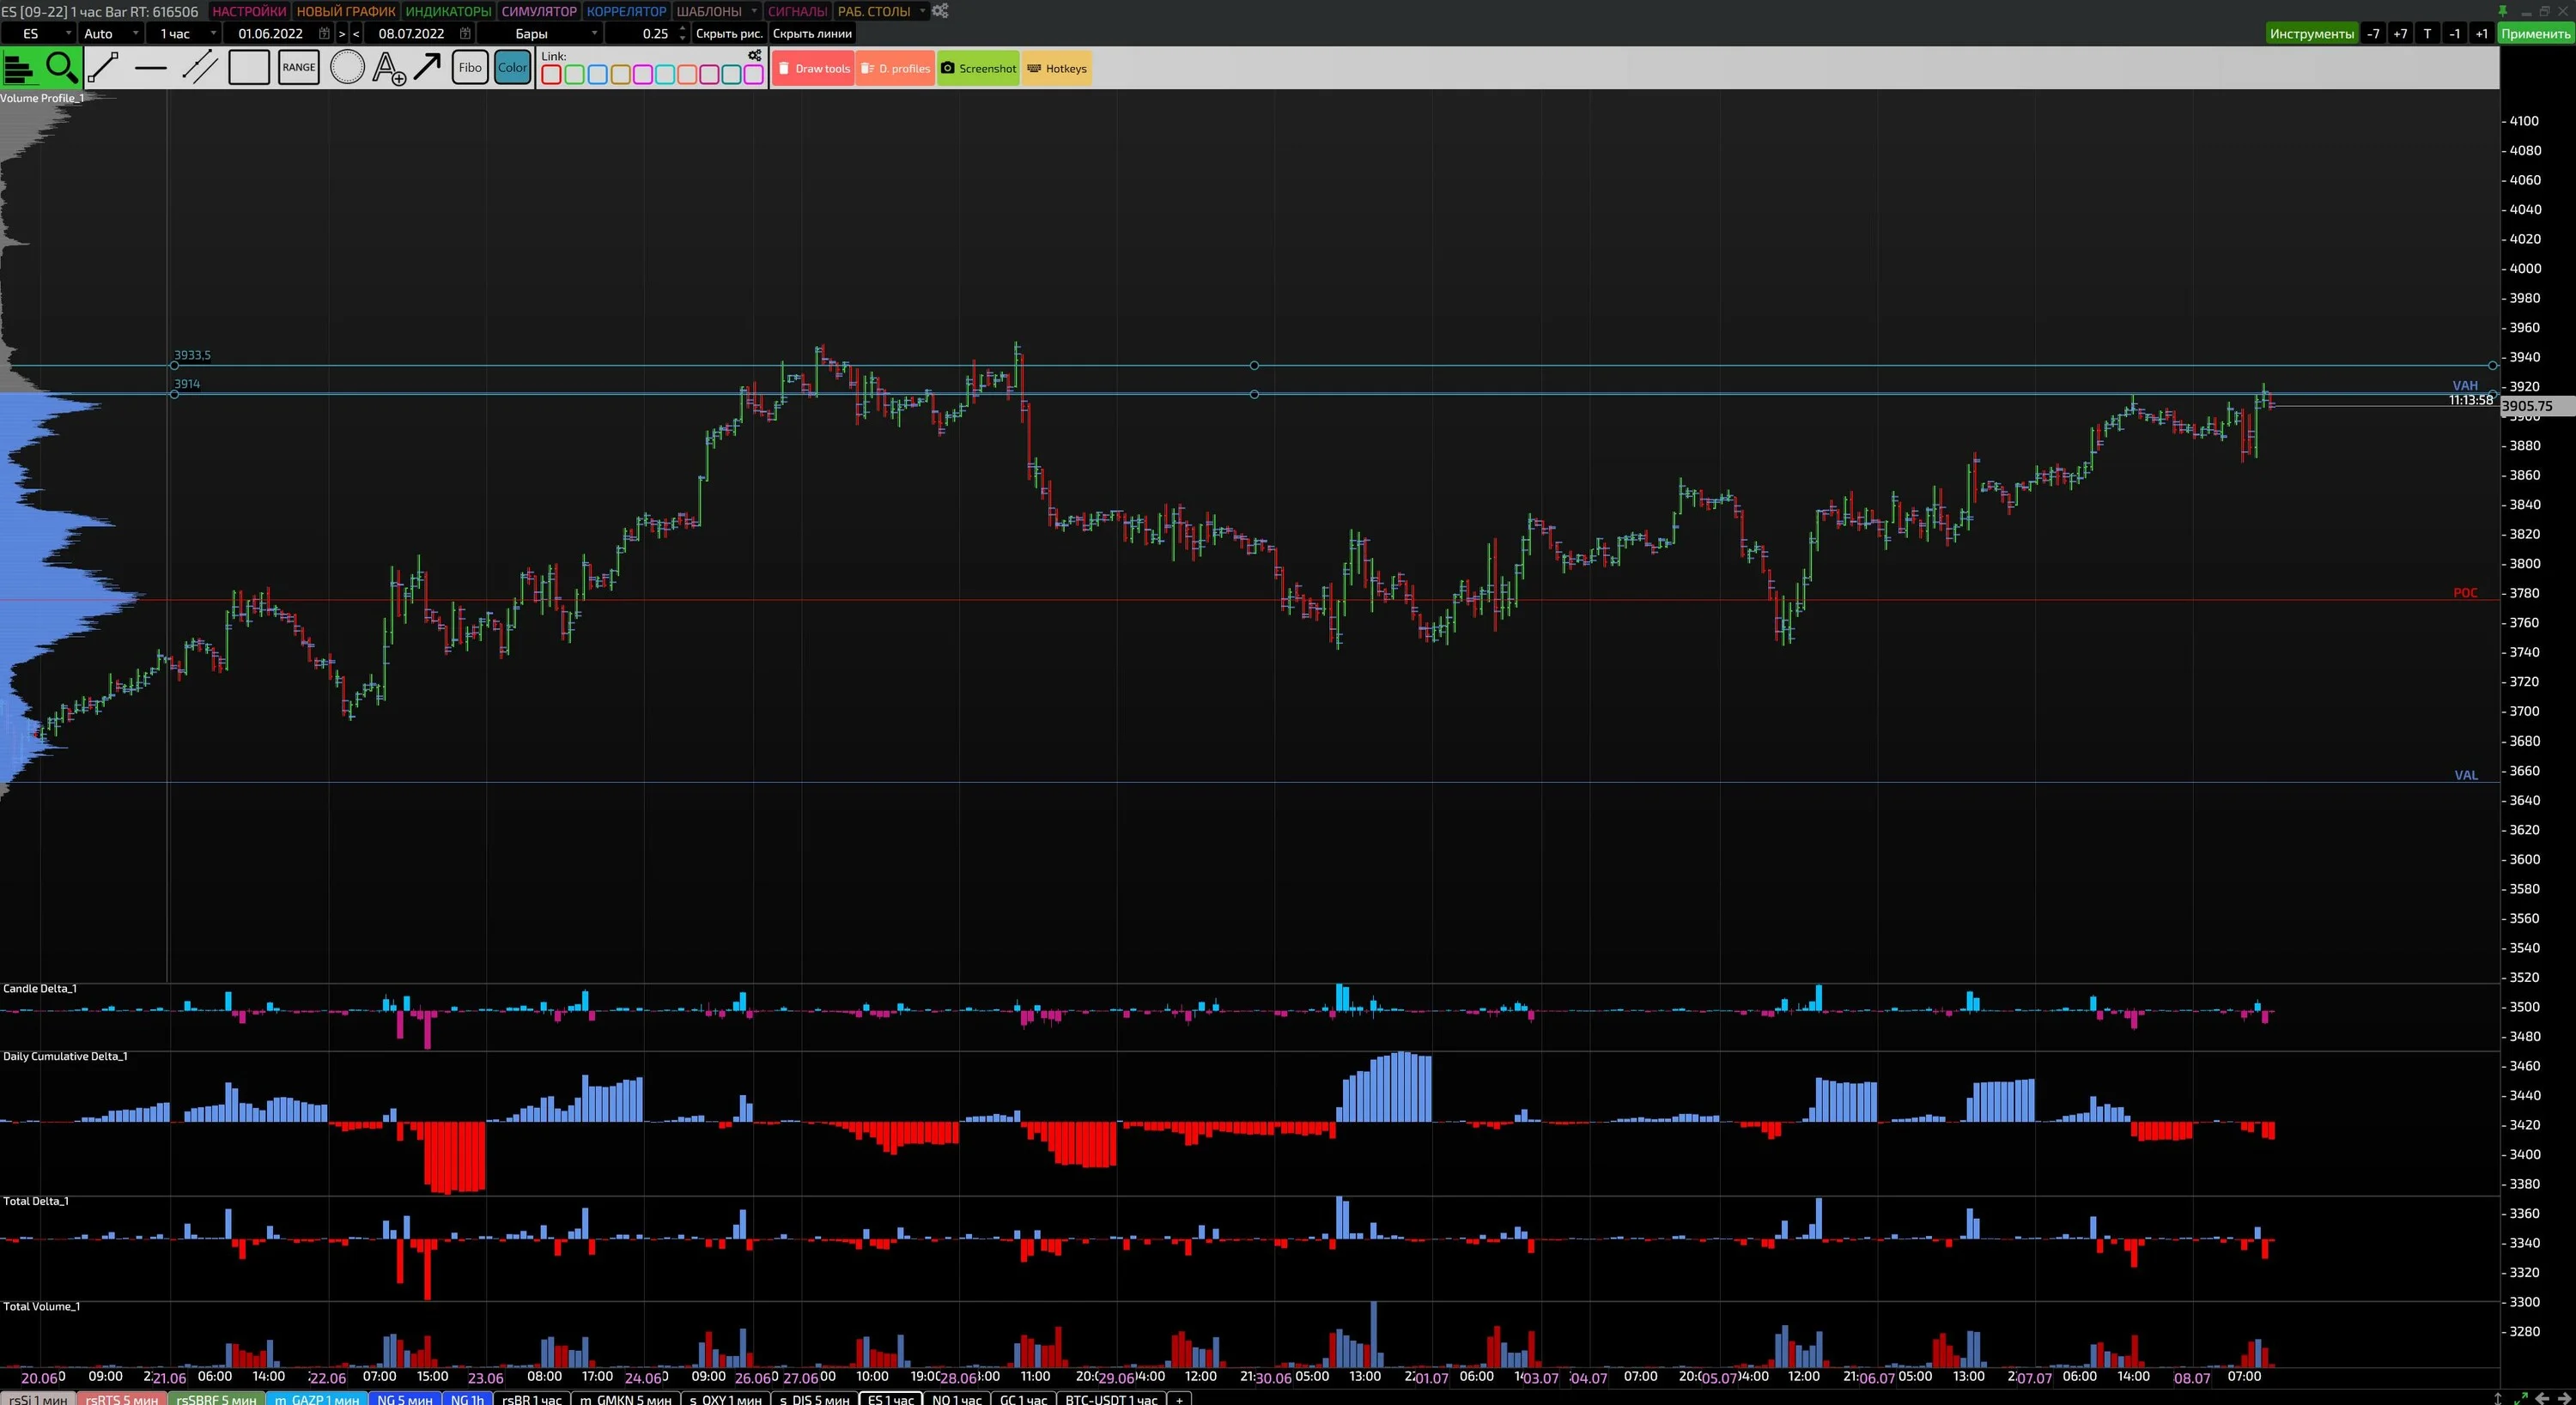This screenshot has height=1405, width=2576.
Task: Switch to the BTC-USDT 1 час tab
Action: 1111,1398
